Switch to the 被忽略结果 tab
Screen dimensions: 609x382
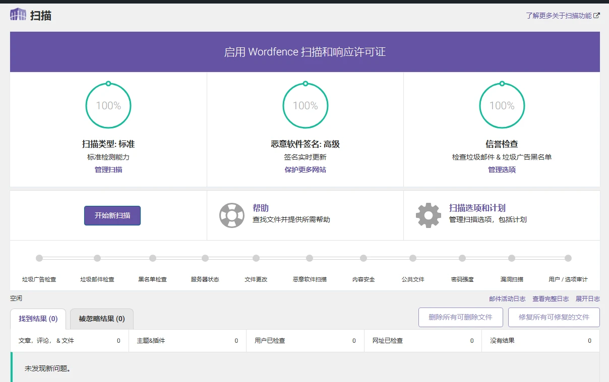[x=101, y=319]
